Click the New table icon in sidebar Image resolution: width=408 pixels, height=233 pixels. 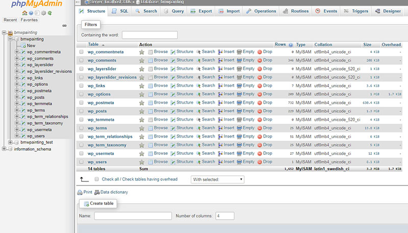point(23,45)
